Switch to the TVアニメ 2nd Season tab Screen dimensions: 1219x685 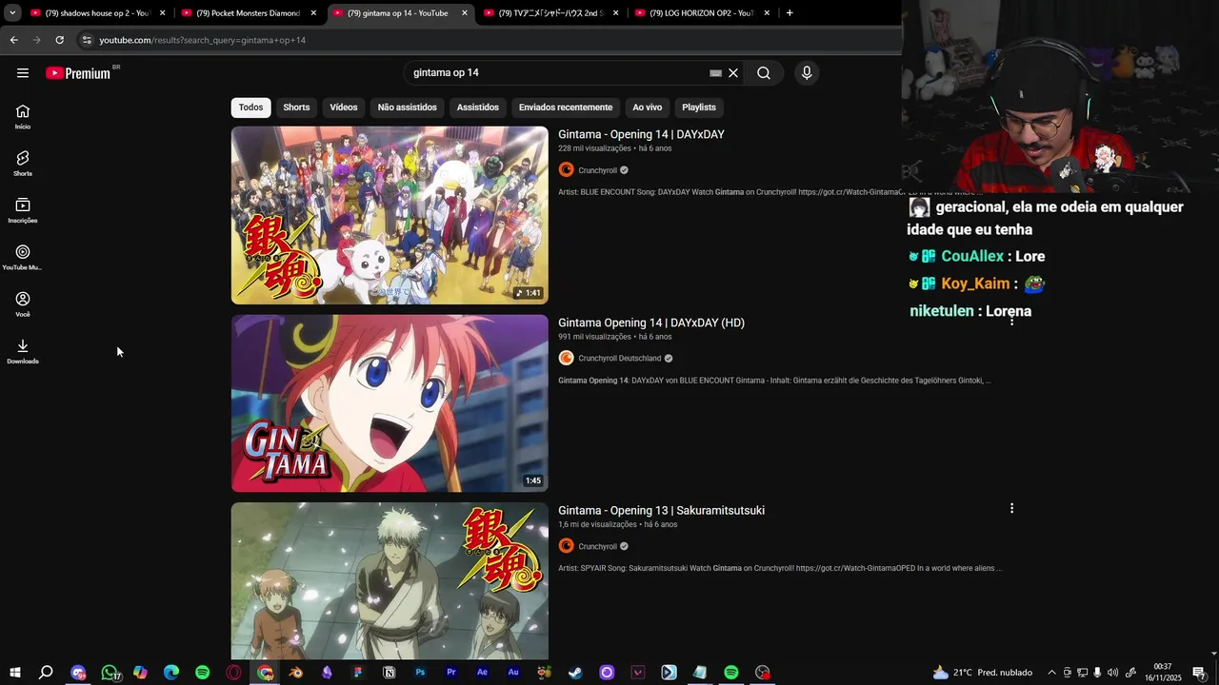point(550,13)
